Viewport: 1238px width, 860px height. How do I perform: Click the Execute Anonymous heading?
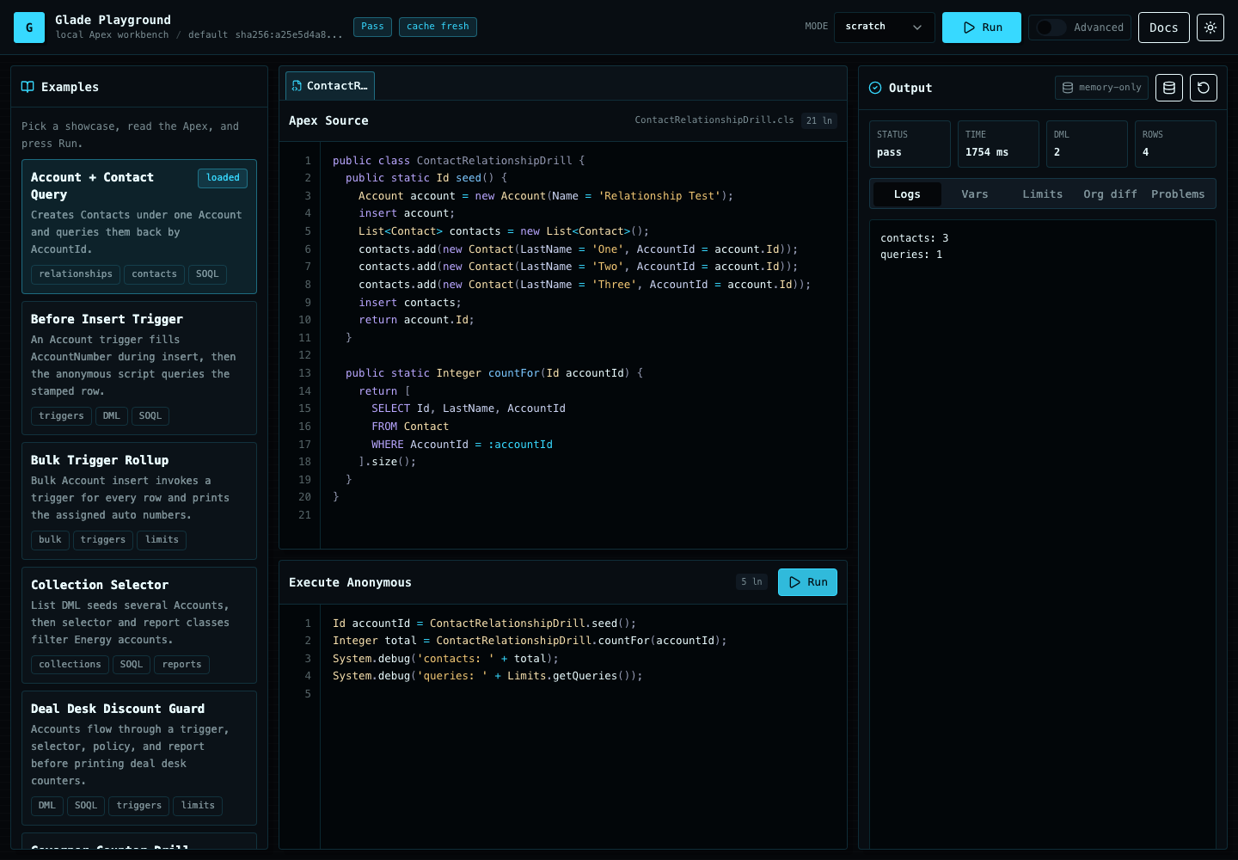(350, 583)
